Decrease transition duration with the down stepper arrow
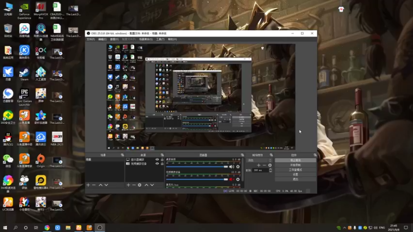Screen dimensions: 413x232 click(271, 172)
